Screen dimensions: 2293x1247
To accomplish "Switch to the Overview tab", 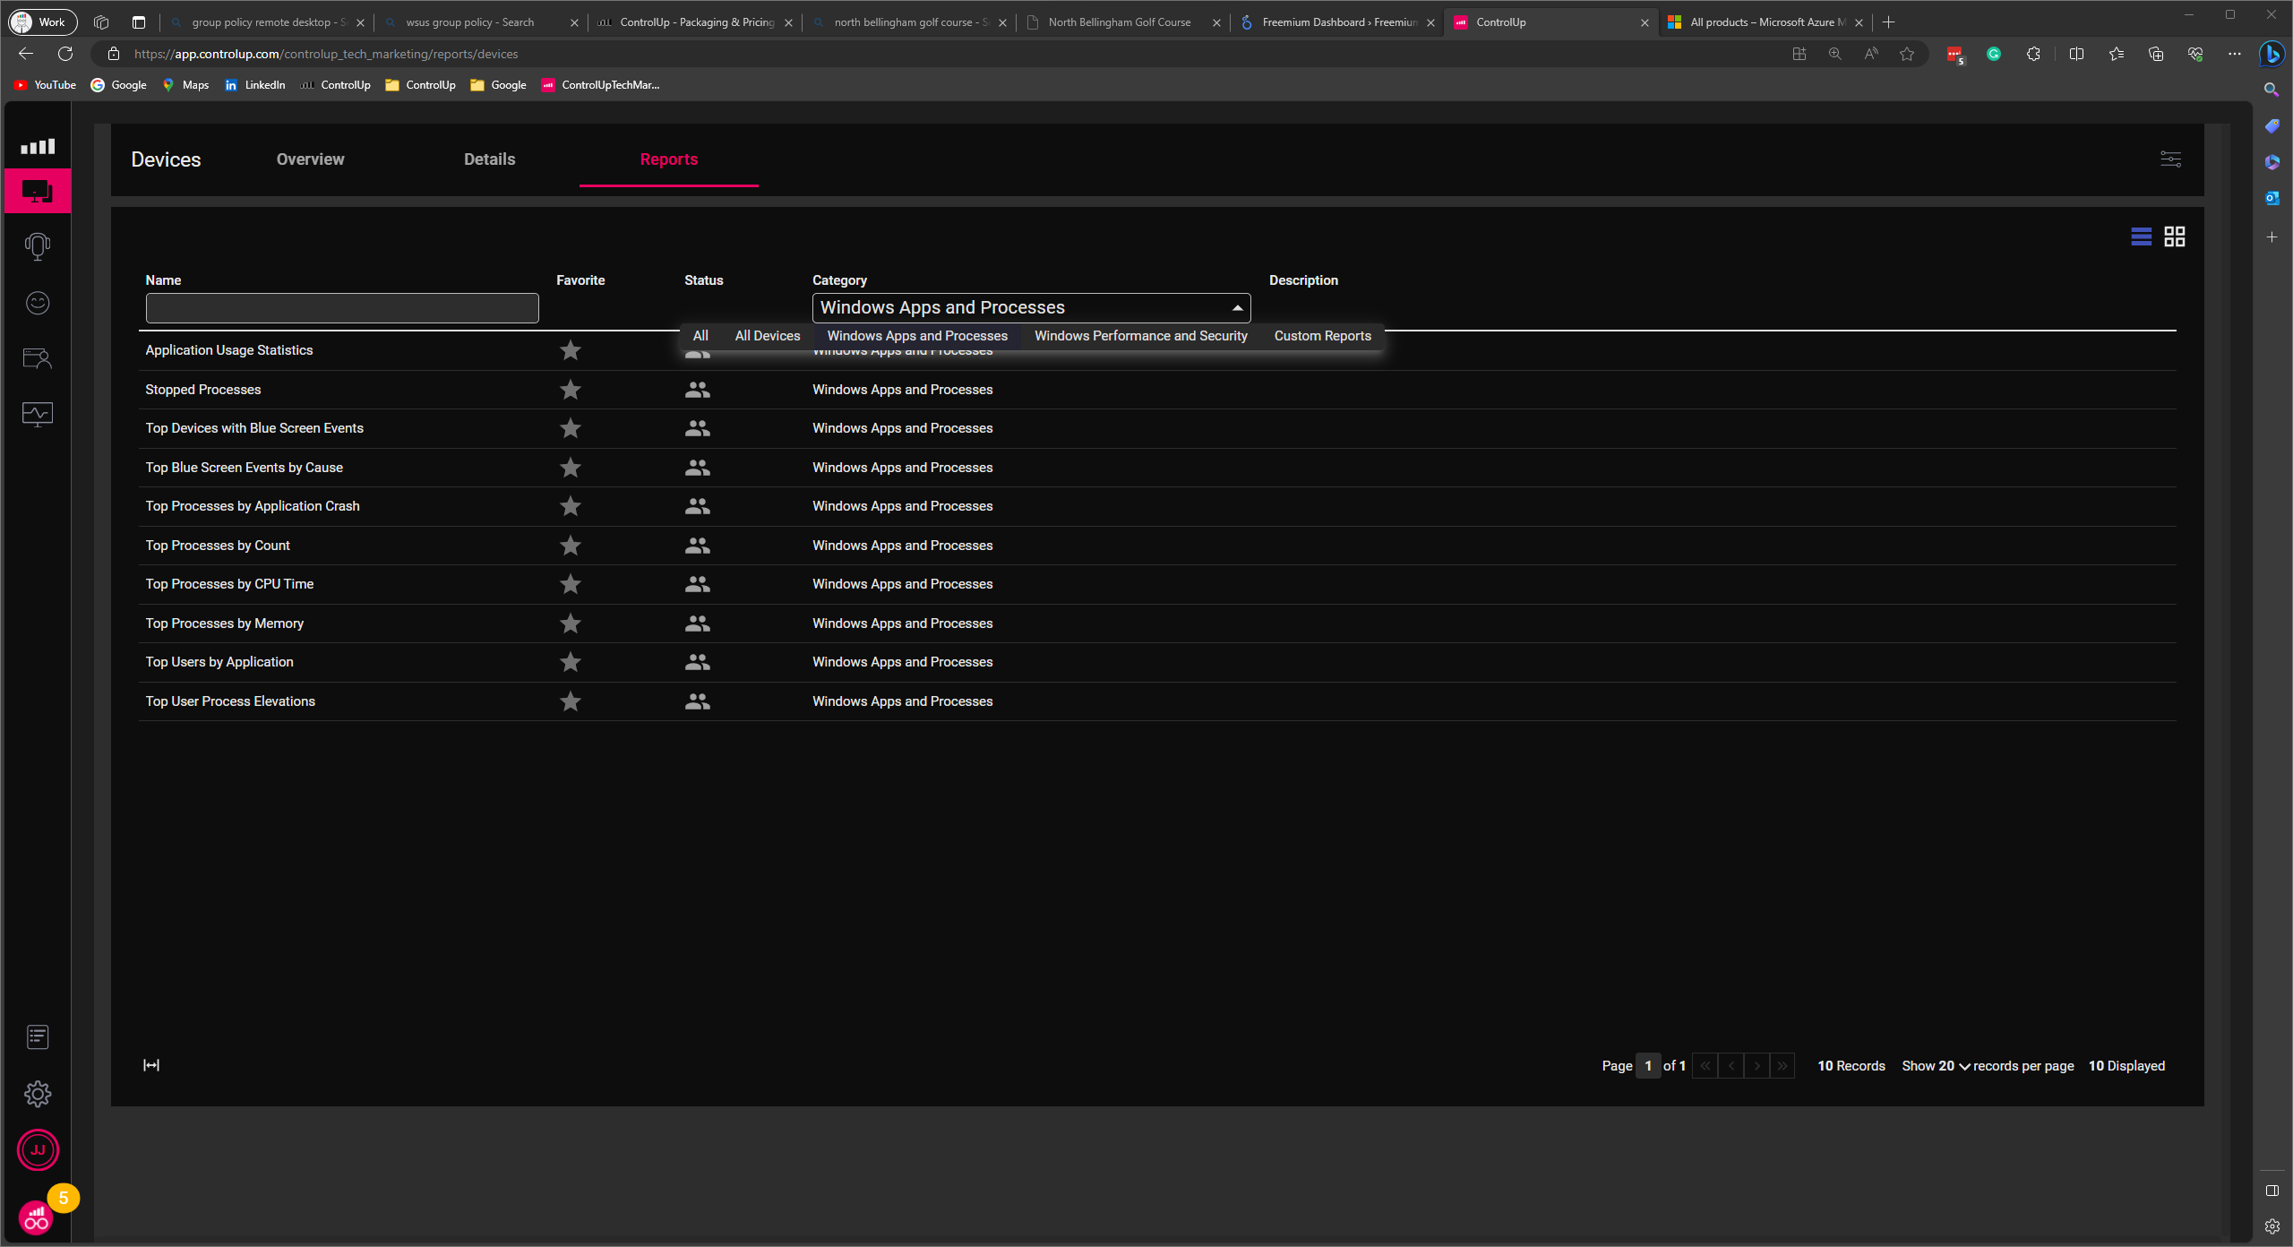I will tap(308, 159).
